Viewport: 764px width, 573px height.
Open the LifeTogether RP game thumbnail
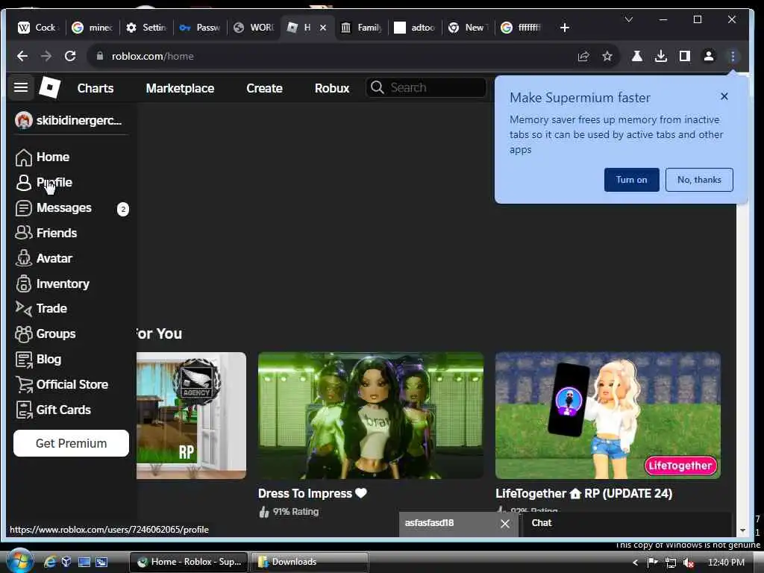click(x=607, y=416)
